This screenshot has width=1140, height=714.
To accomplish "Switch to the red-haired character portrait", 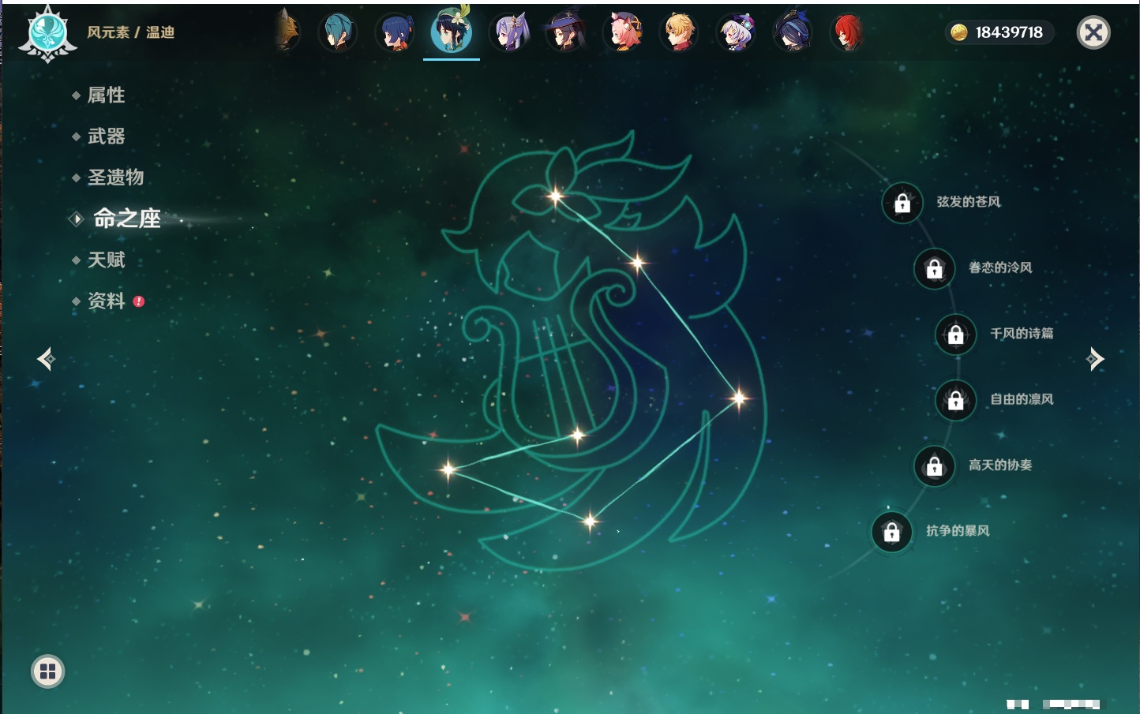I will click(849, 32).
